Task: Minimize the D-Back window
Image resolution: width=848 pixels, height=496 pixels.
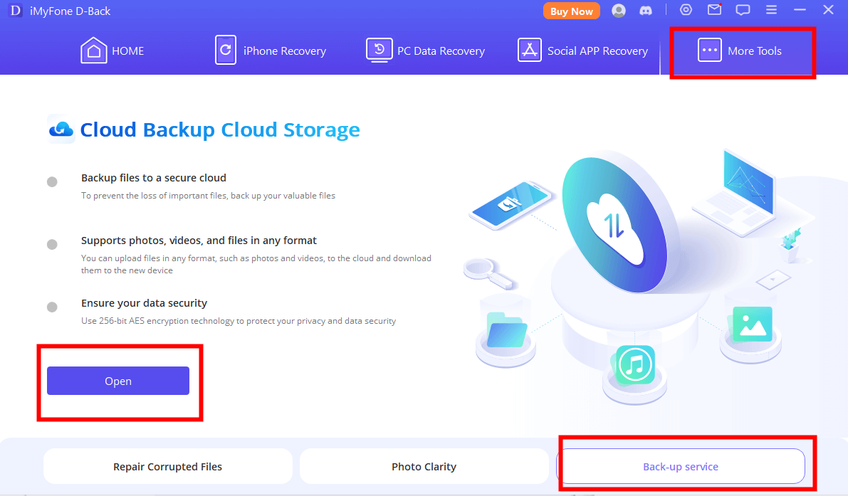Action: (x=800, y=10)
